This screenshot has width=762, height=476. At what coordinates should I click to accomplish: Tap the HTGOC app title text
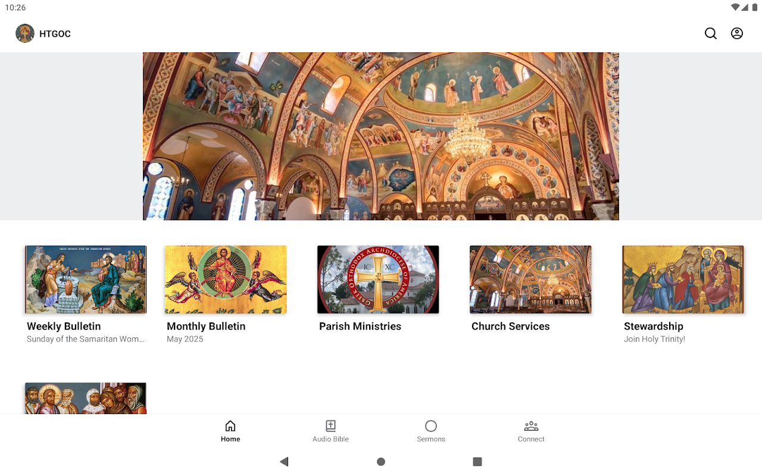coord(55,34)
